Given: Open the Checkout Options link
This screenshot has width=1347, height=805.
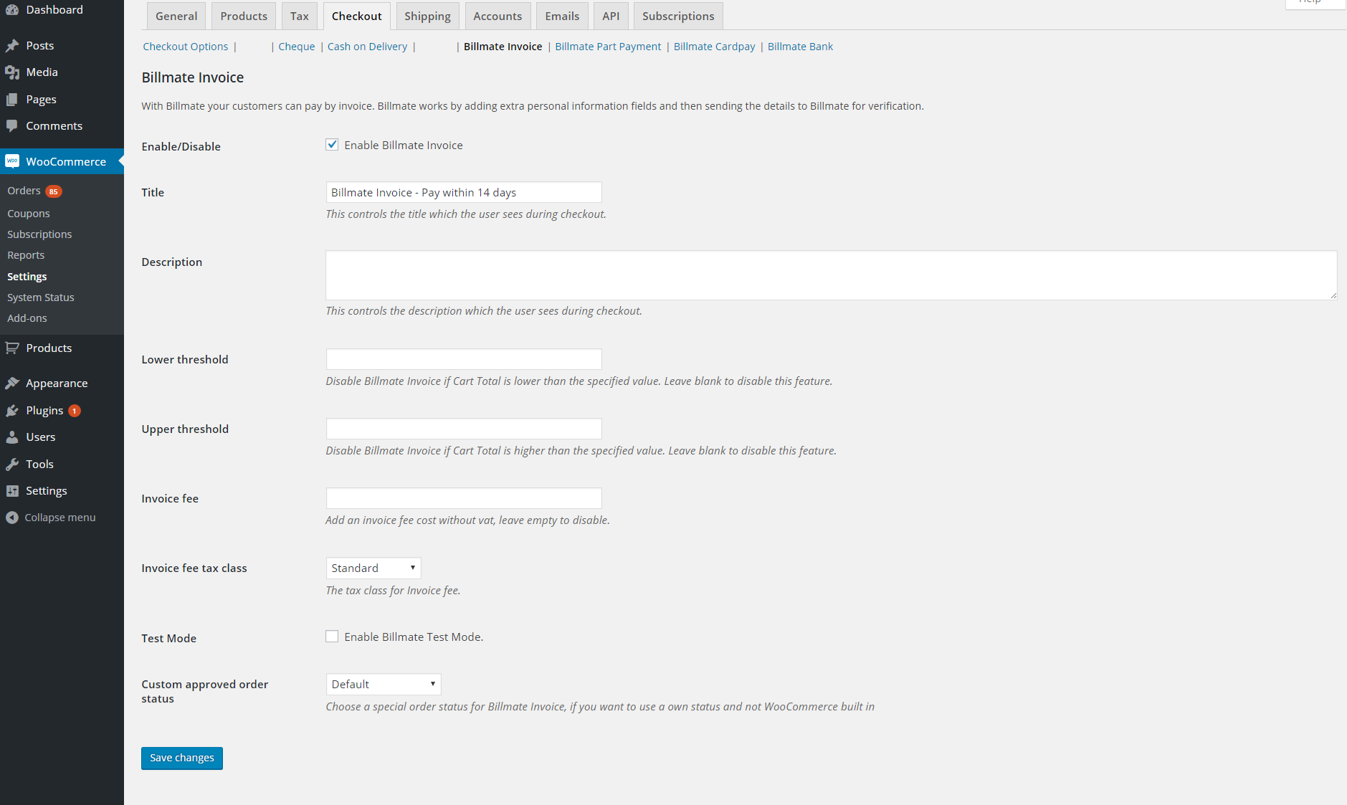Looking at the screenshot, I should pos(186,47).
